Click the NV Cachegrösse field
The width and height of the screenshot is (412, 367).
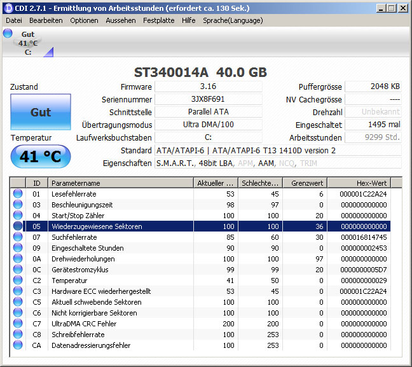(373, 99)
